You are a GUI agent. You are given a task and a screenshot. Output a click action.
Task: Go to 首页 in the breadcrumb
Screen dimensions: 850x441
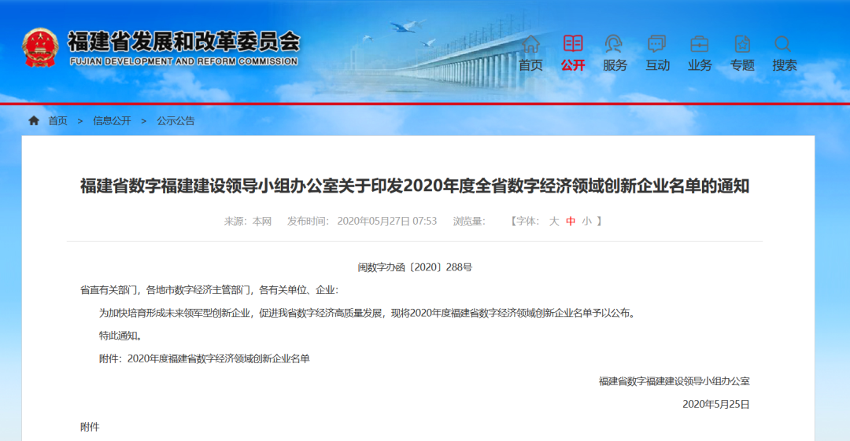click(57, 121)
